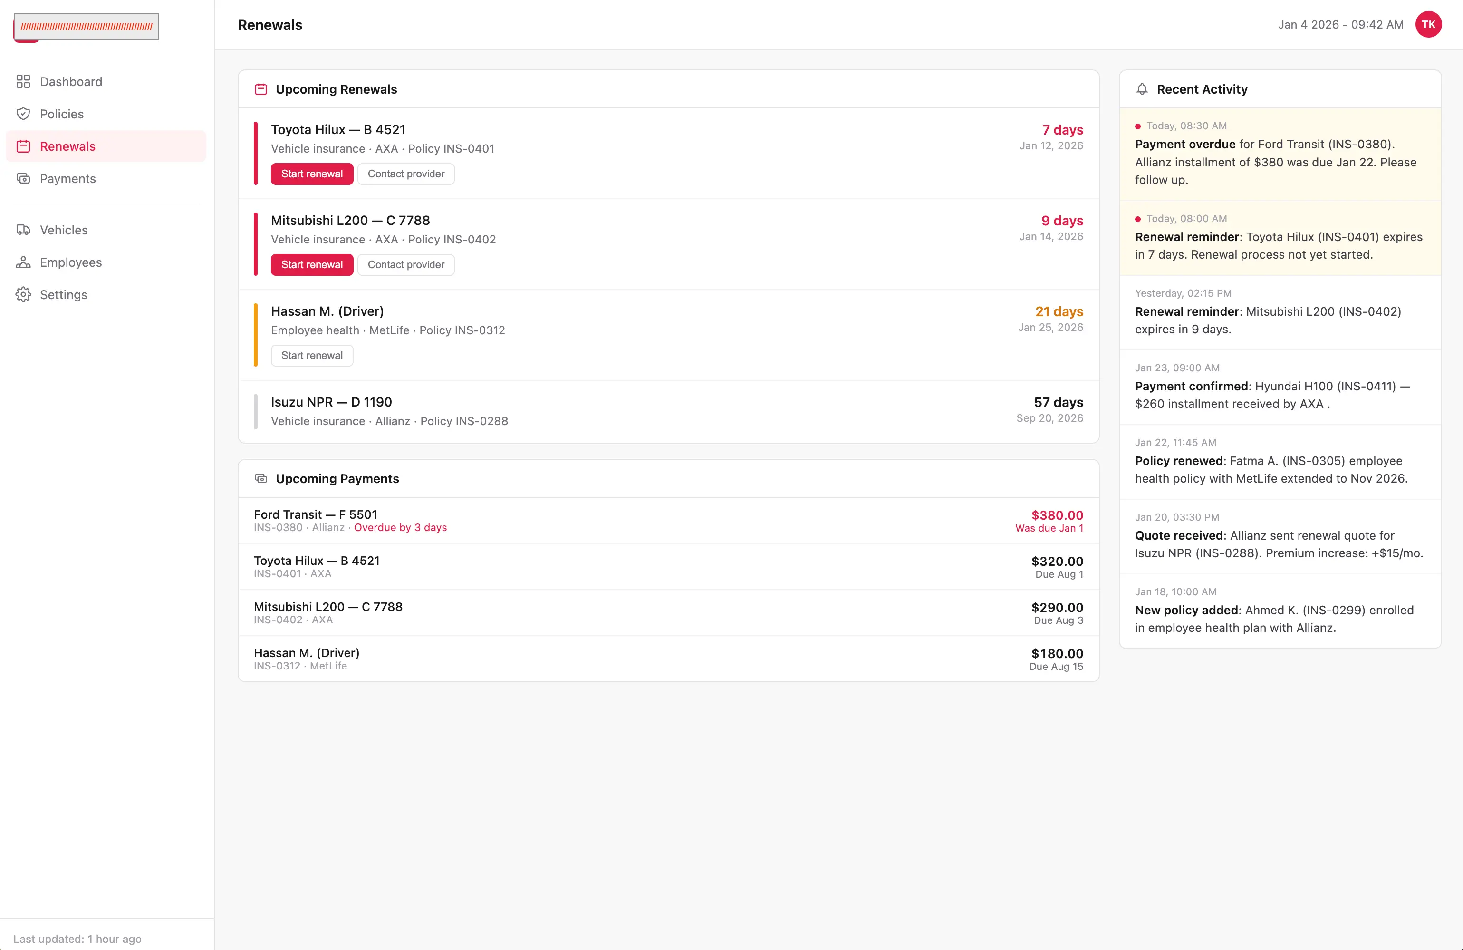Open Quote received Isuzu NPR activity

coord(1280,536)
